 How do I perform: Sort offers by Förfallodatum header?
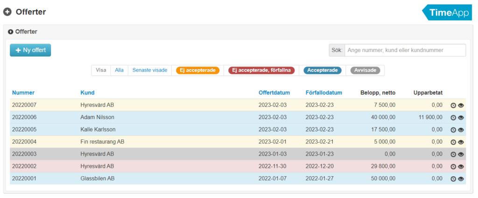point(323,92)
